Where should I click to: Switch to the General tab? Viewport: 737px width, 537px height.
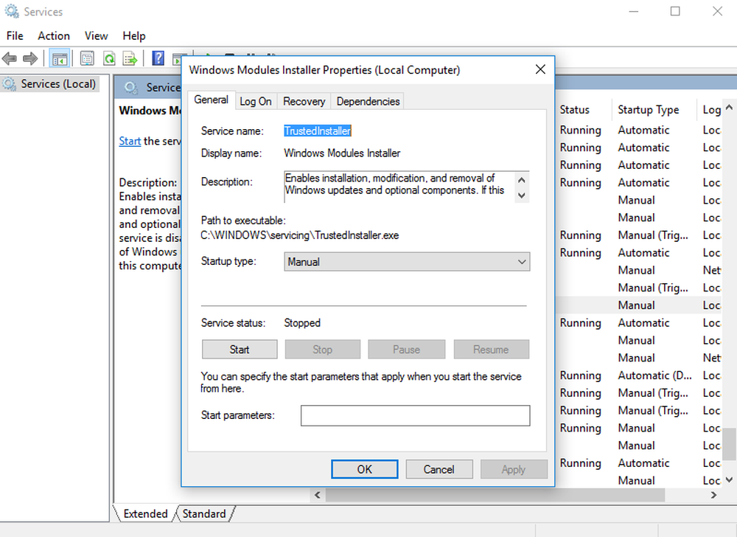point(211,100)
